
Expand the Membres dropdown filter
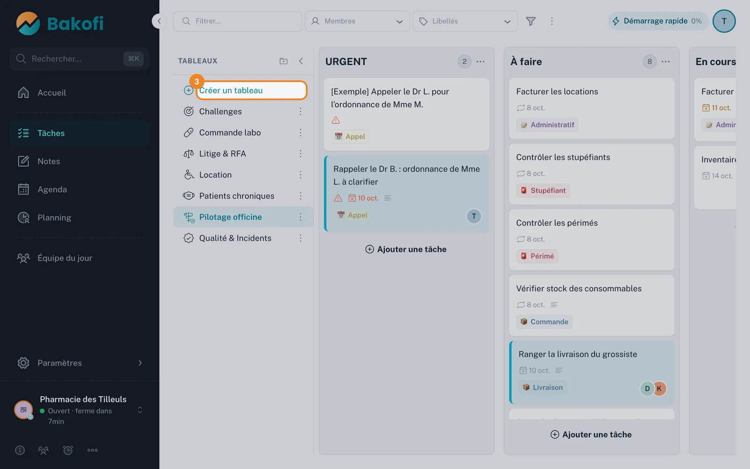pos(357,21)
